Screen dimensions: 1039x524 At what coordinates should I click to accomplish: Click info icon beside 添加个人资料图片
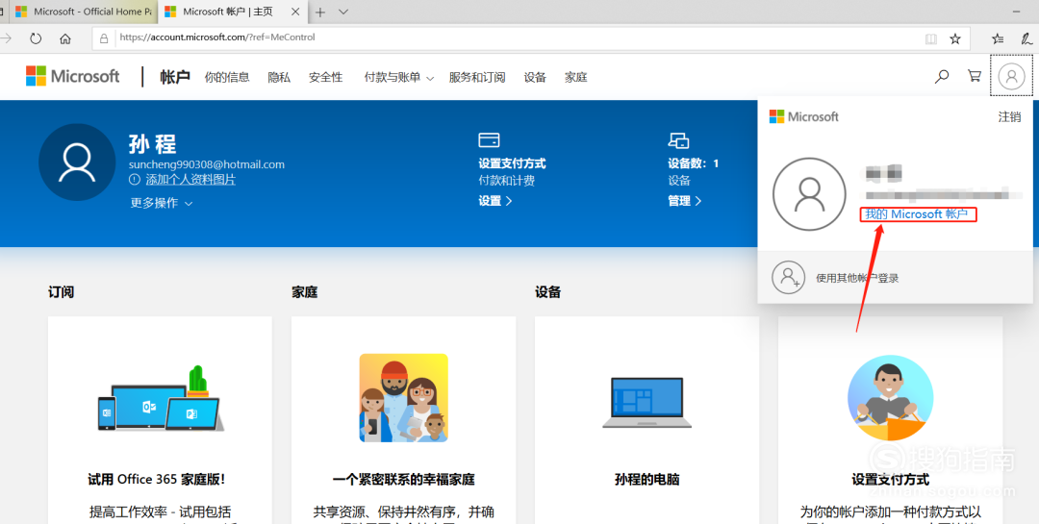pyautogui.click(x=136, y=180)
